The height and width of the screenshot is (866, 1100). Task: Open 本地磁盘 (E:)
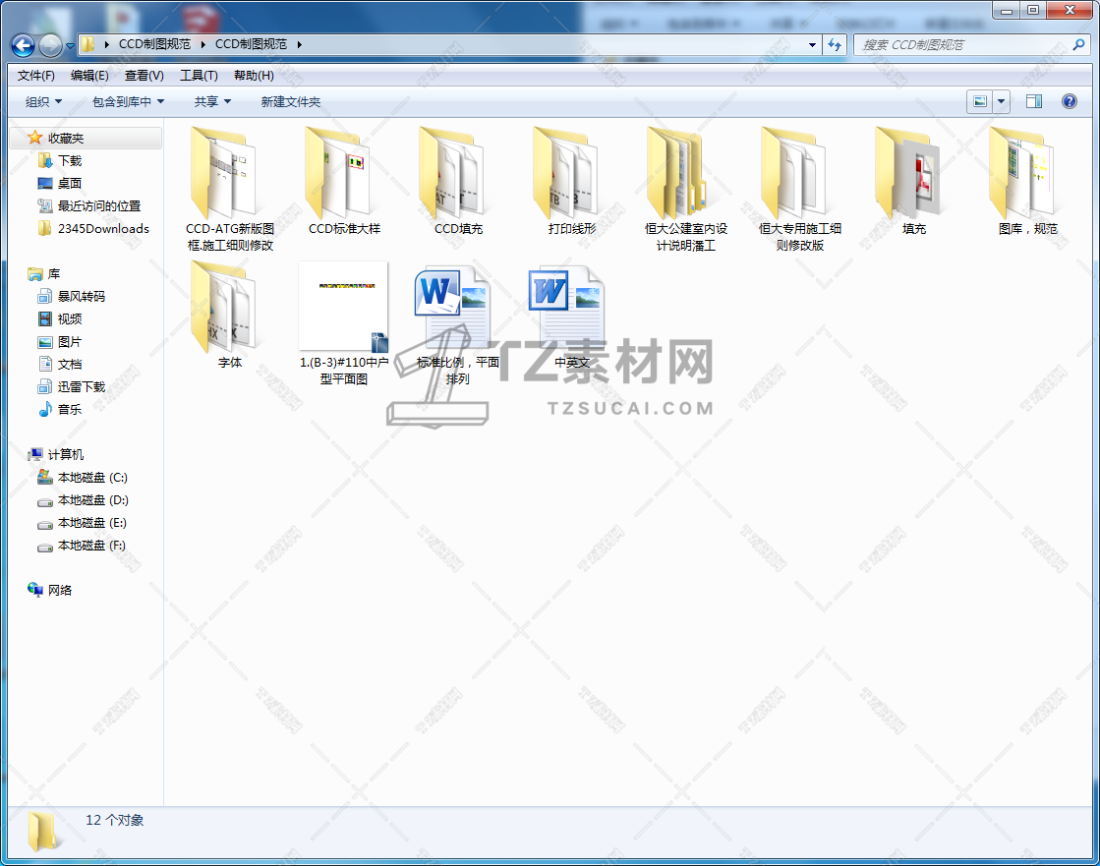(x=91, y=522)
